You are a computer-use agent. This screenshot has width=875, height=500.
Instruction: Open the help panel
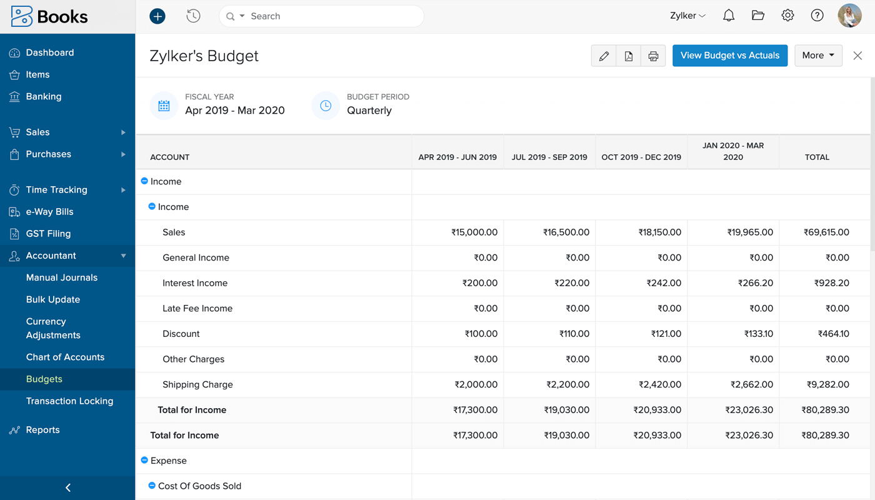[x=817, y=15]
